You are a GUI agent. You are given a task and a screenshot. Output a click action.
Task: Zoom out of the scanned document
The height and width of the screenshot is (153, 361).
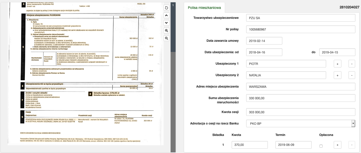(x=166, y=38)
